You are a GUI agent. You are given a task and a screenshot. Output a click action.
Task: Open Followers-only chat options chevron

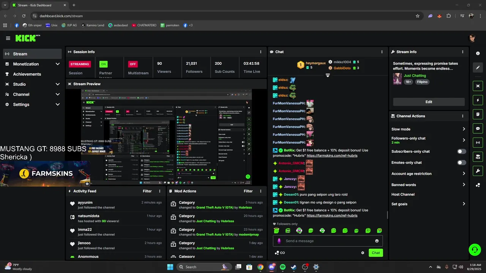[464, 140]
